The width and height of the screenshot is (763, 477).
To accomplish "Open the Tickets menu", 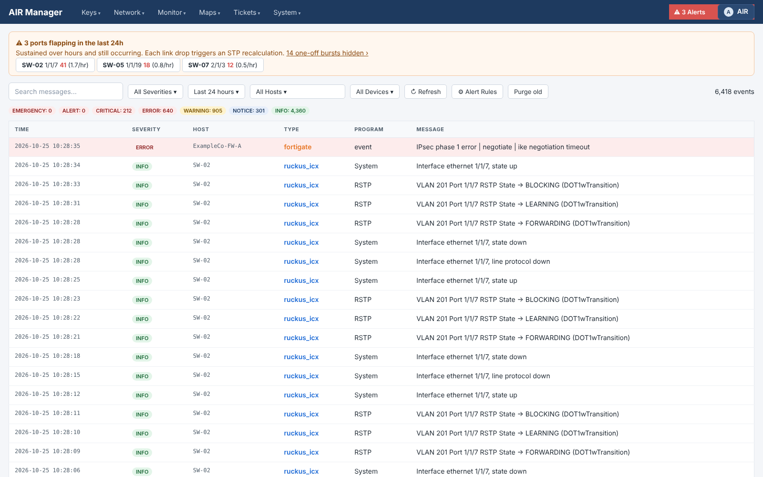I will (x=247, y=12).
